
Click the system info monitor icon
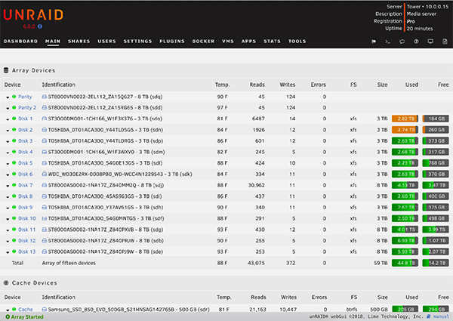pyautogui.click(x=430, y=42)
